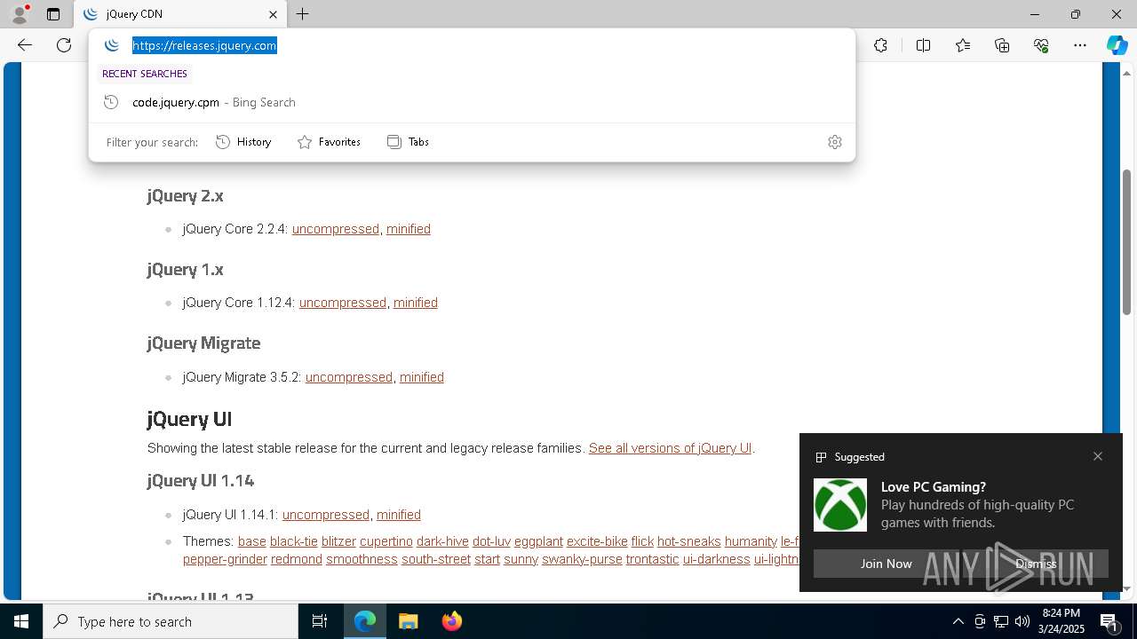The image size is (1137, 639).
Task: Open the start theme link
Action: point(487,559)
